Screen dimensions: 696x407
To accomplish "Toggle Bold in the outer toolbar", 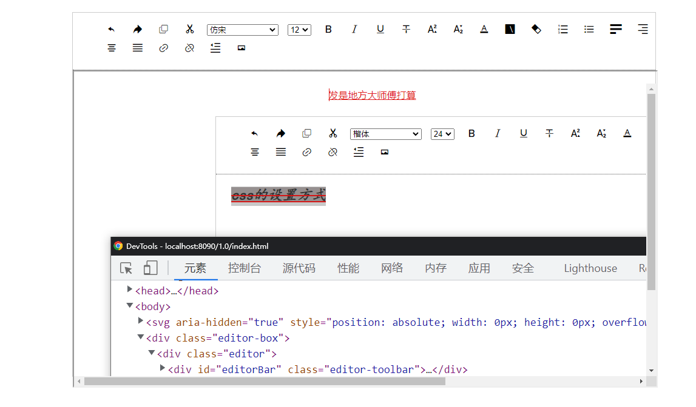I will click(x=328, y=29).
